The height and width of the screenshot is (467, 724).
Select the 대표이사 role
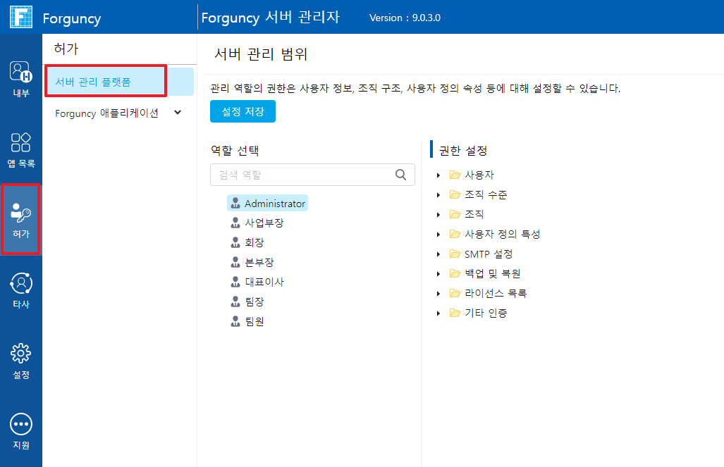(264, 282)
